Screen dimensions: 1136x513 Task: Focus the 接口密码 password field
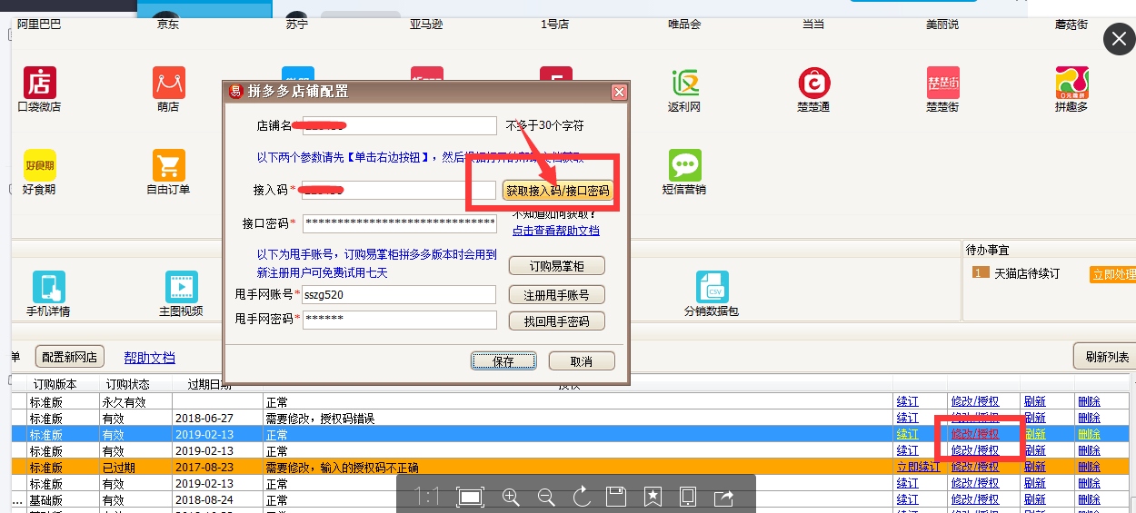click(x=400, y=223)
